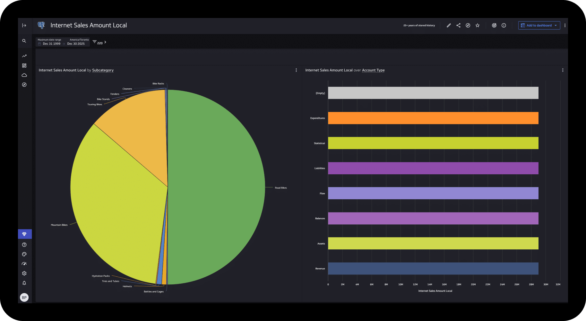Screen dimensions: 586x321
Task: Open the help question-mark icon
Action: pos(24,245)
